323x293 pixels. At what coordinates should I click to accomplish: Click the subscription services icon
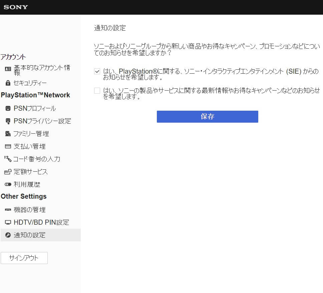pos(8,172)
